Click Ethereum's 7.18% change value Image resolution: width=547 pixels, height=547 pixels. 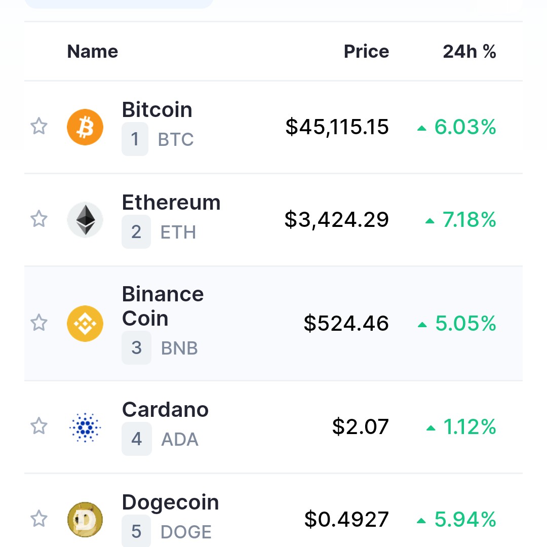pyautogui.click(x=461, y=220)
